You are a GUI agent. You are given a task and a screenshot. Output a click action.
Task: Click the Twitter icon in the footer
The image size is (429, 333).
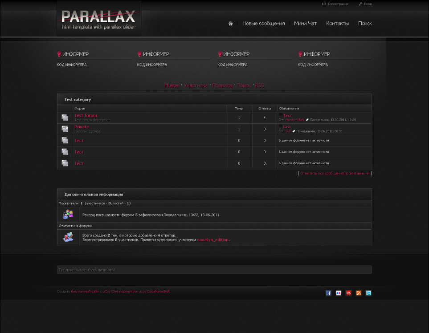368,293
